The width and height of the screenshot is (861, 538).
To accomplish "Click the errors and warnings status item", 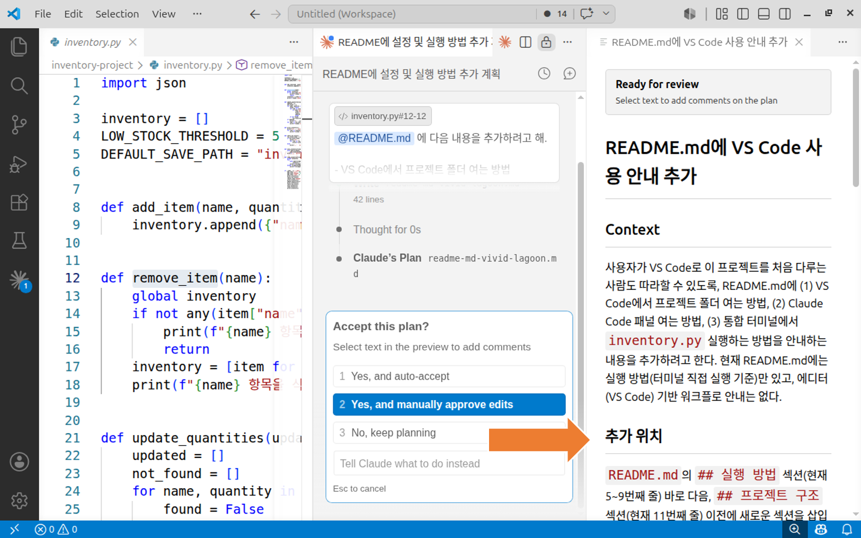I will click(56, 529).
